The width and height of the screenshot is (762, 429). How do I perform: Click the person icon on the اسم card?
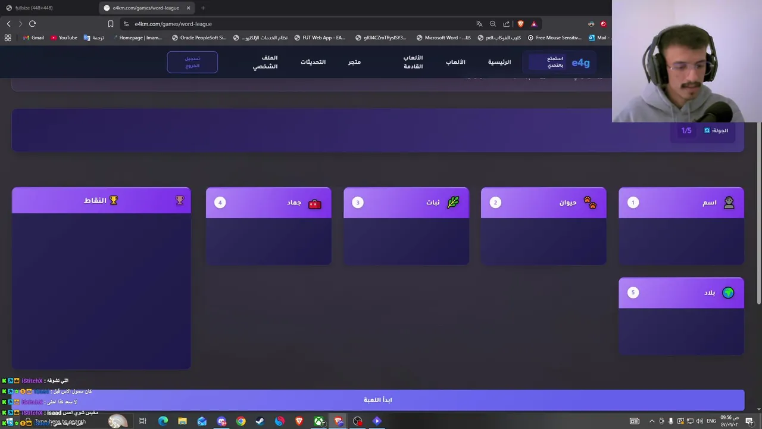(729, 203)
